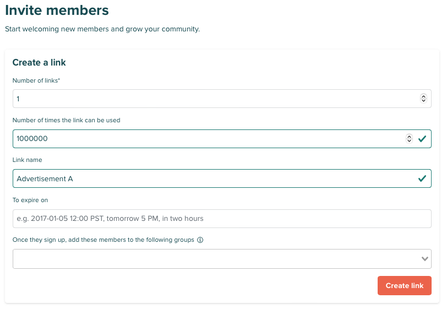Click into the Advertisement A name field

[x=215, y=178]
